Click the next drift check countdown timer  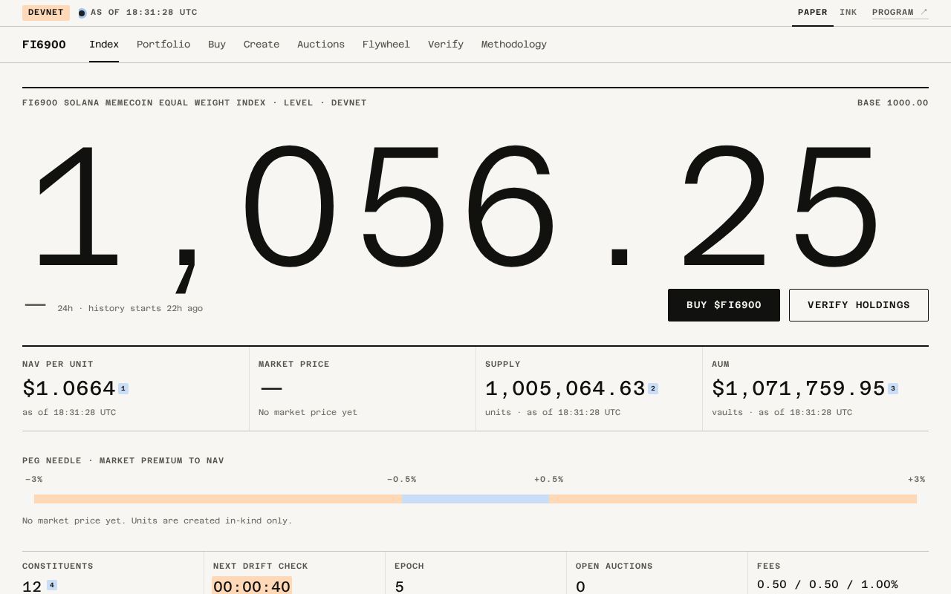(252, 587)
